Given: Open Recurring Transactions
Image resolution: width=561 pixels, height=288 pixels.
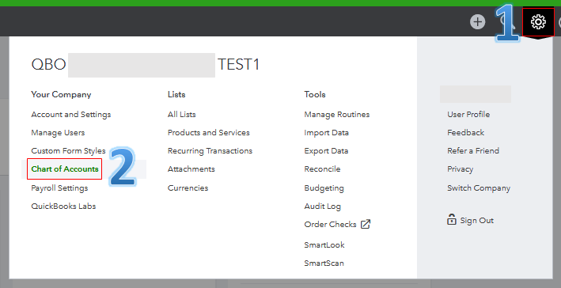Looking at the screenshot, I should point(210,151).
